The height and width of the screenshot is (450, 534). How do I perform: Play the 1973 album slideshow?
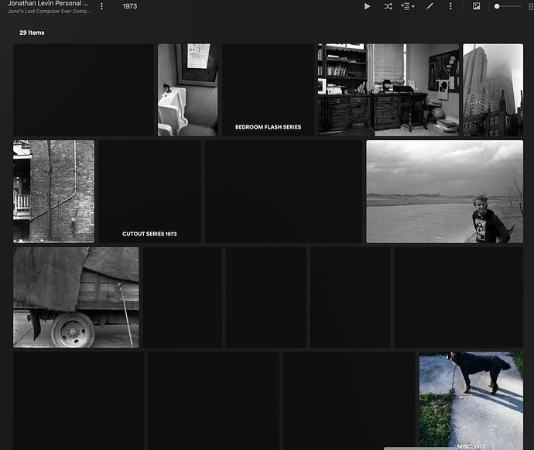[367, 6]
